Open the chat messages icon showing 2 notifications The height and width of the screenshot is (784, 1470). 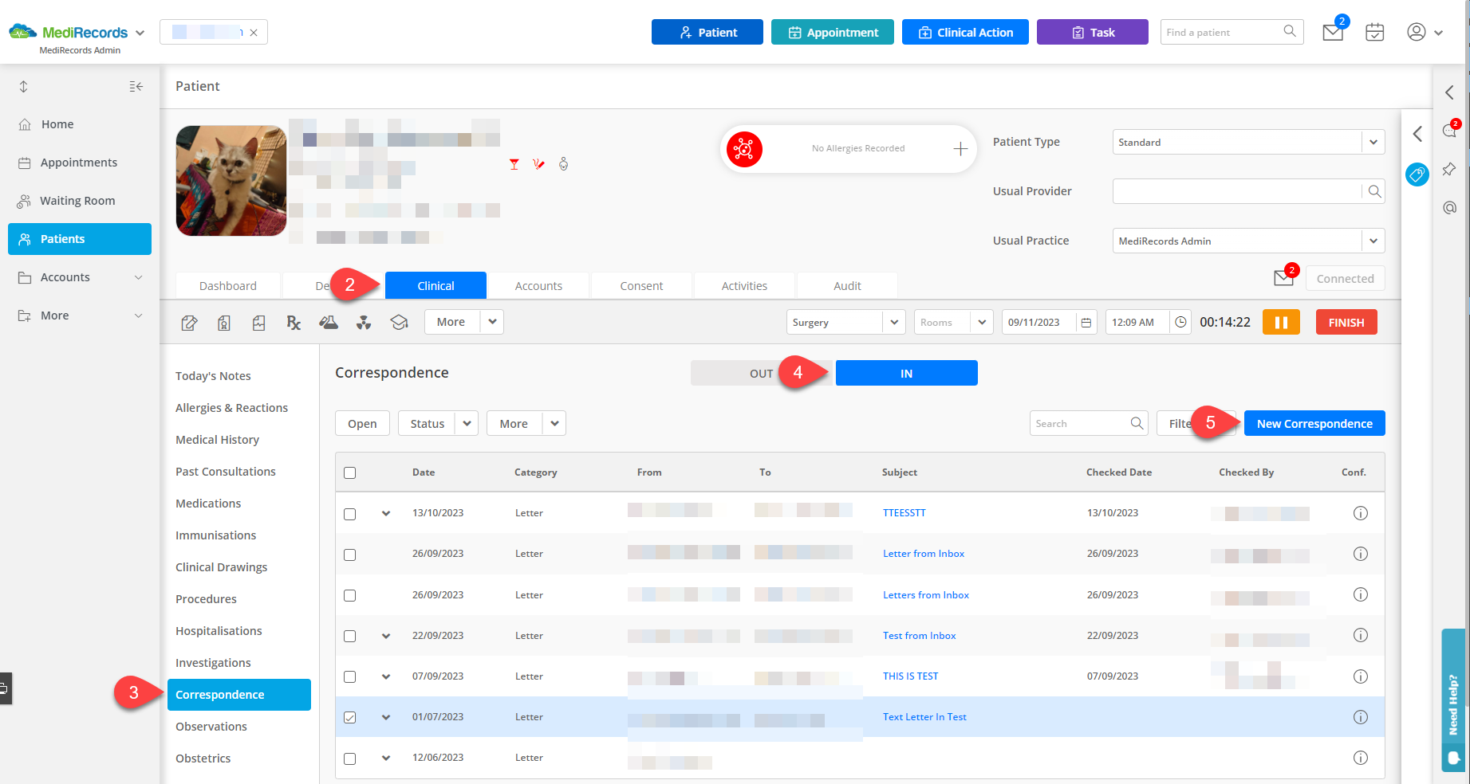pyautogui.click(x=1450, y=131)
